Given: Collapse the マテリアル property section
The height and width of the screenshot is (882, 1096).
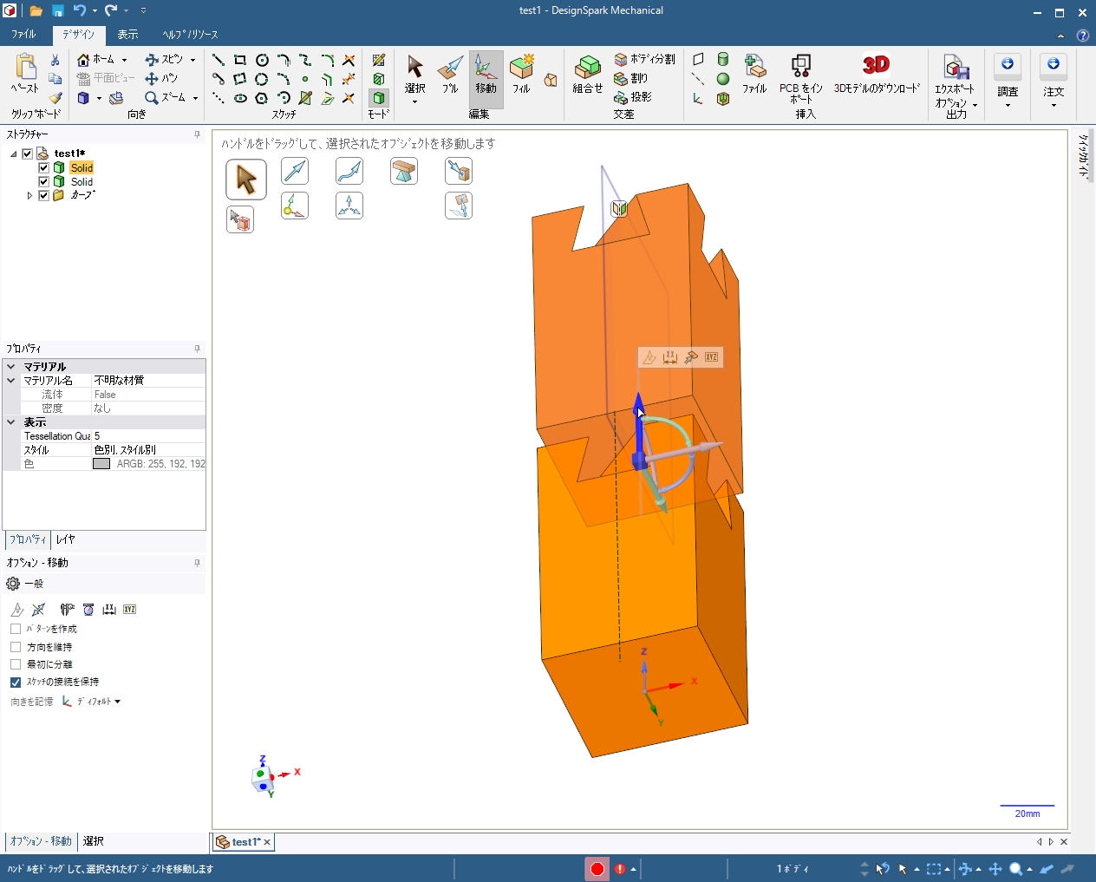Looking at the screenshot, I should pos(11,367).
